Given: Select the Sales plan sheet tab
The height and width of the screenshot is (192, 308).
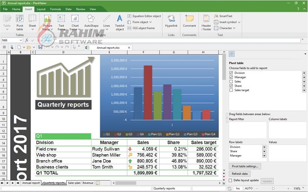Looking at the screenshot, I should pyautogui.click(x=74, y=183).
